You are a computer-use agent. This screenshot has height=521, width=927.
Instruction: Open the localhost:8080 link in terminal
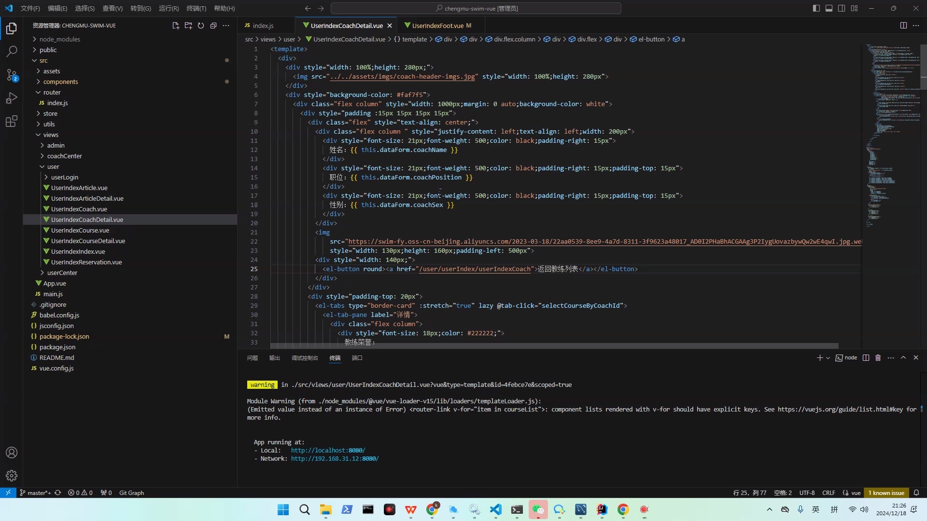click(328, 451)
